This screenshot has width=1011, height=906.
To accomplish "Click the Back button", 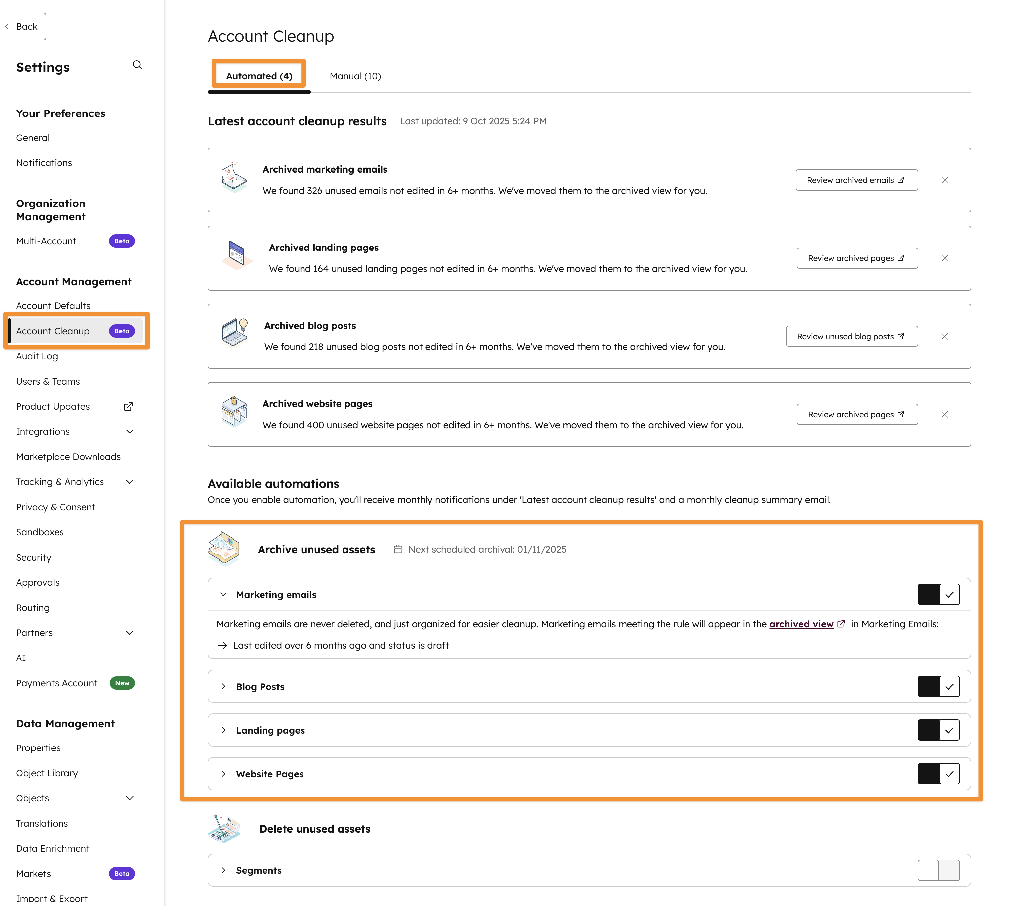I will pyautogui.click(x=22, y=27).
